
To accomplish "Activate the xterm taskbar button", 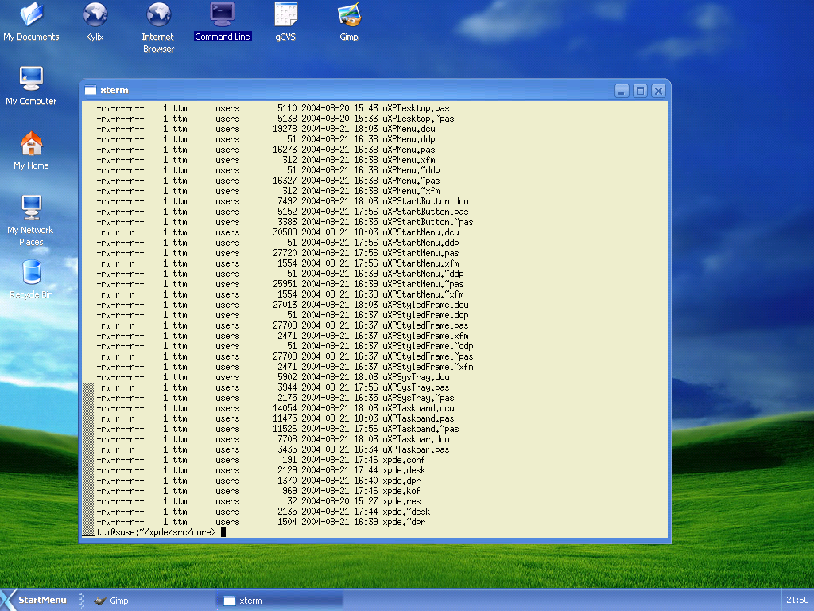I will 280,601.
